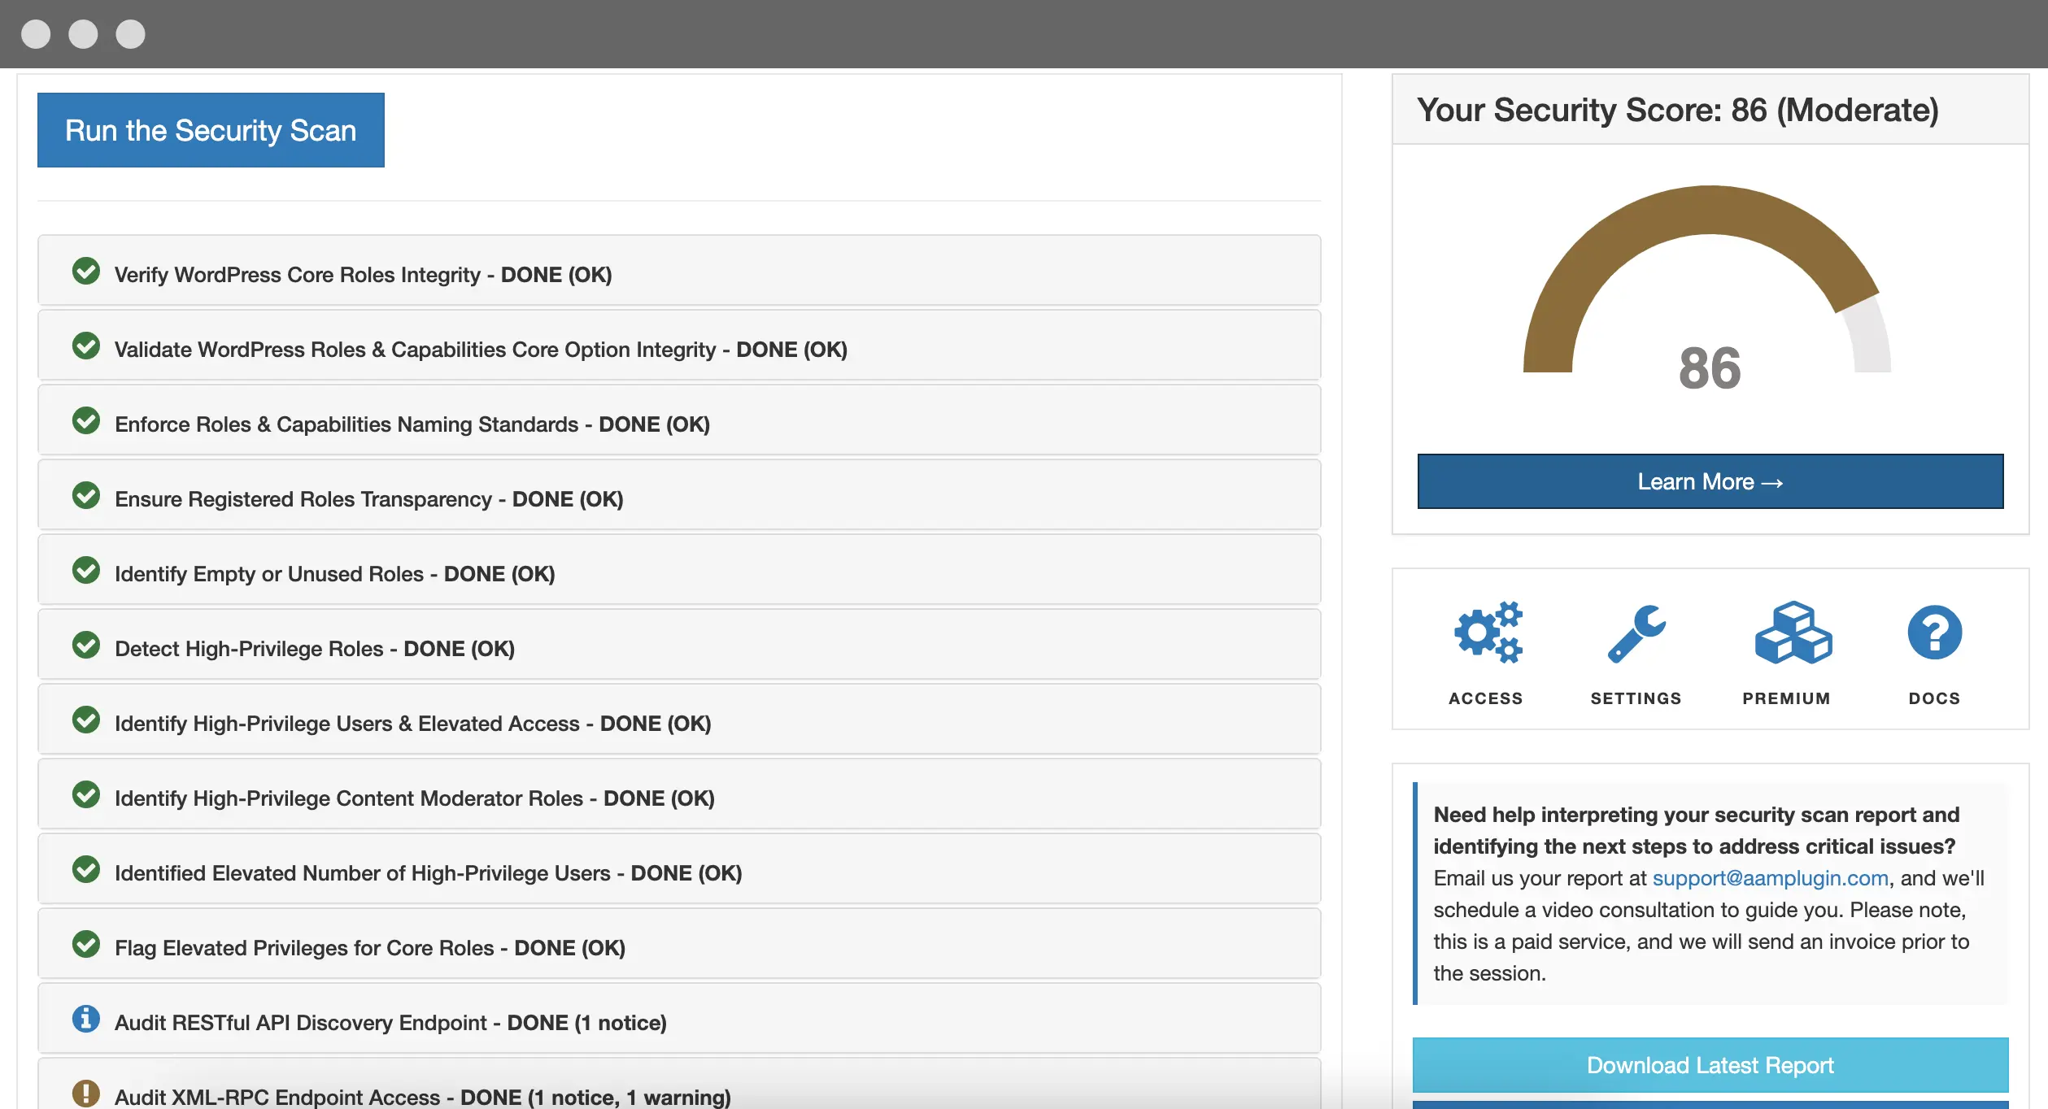Open the Access gears icon
Screen dimensions: 2048x1109
[1488, 632]
